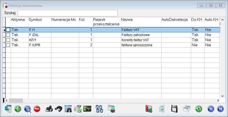Click the printer icon
The height and width of the screenshot is (117, 228).
pyautogui.click(x=49, y=109)
